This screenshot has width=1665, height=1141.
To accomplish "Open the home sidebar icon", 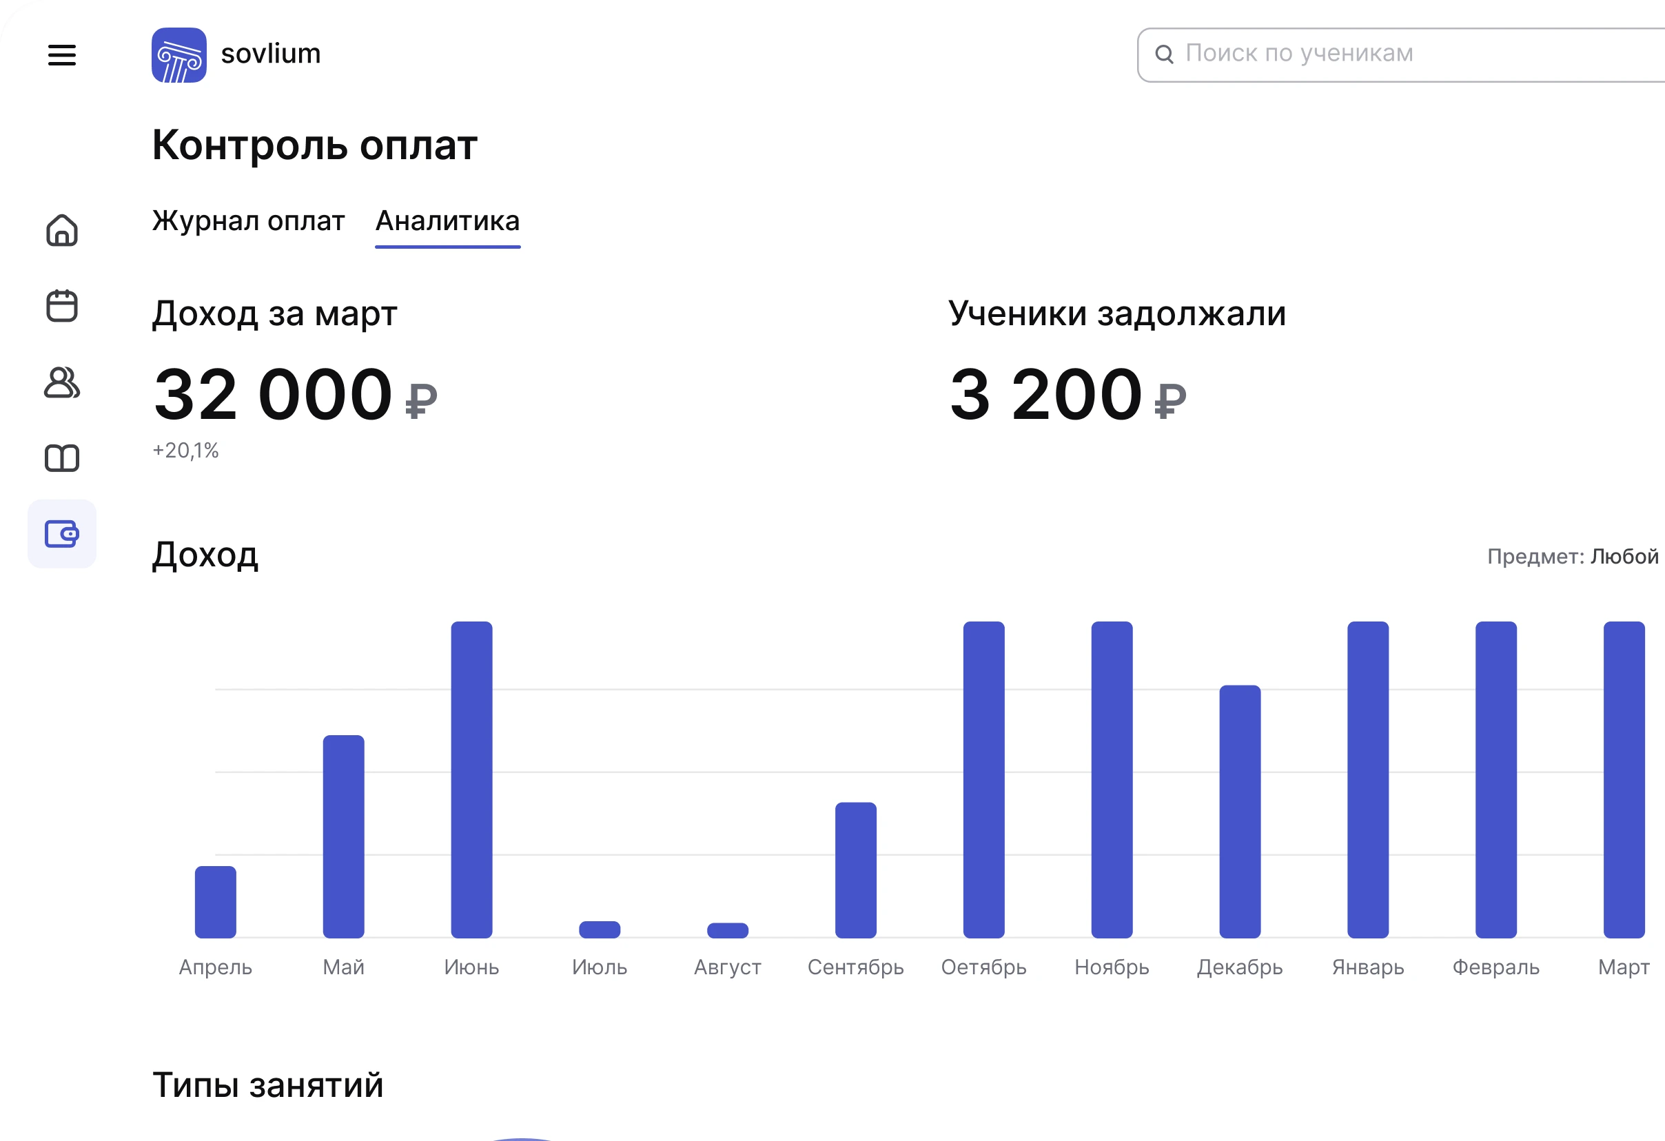I will (x=61, y=231).
